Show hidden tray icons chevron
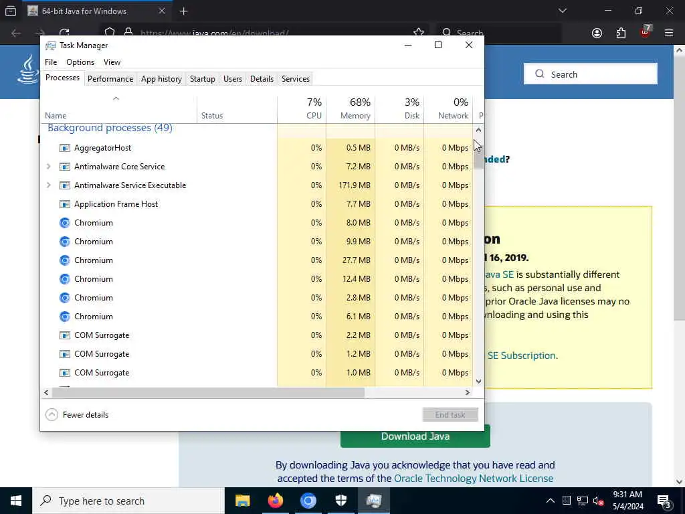 [551, 501]
